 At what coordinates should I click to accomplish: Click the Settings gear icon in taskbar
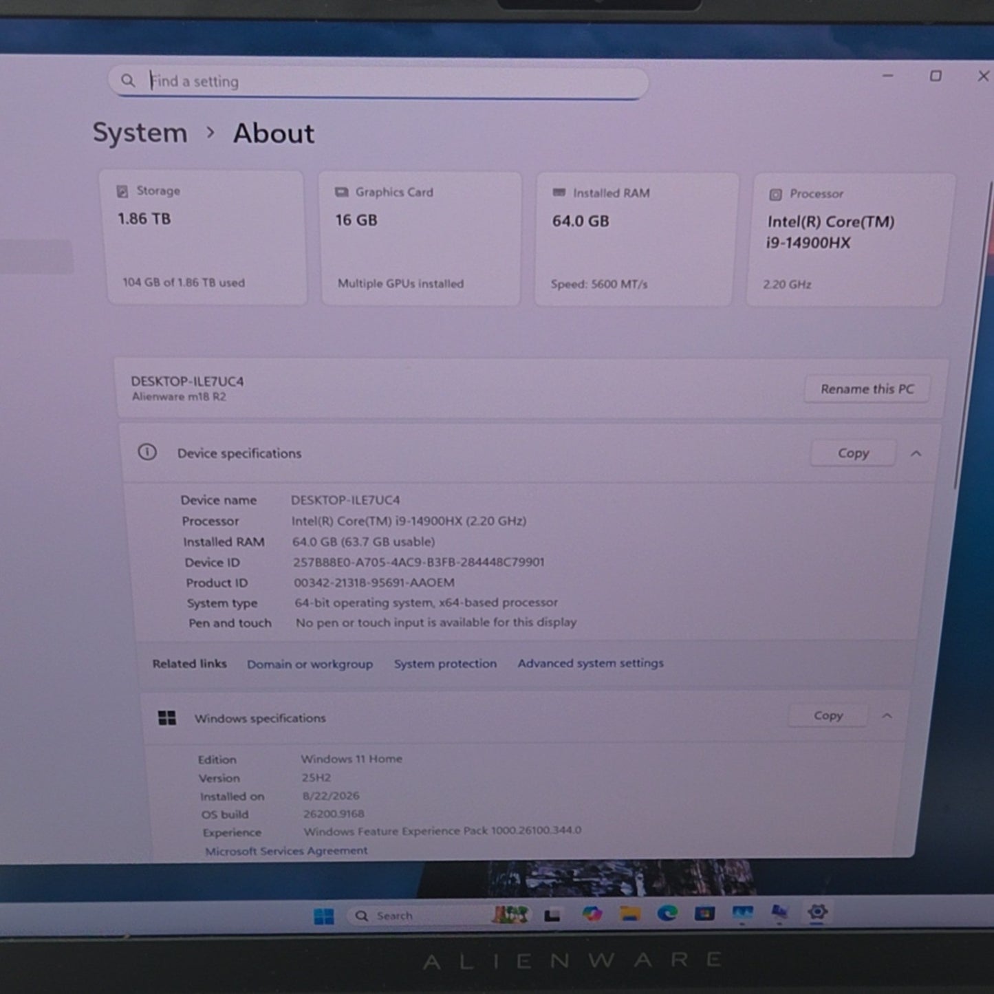[x=817, y=912]
